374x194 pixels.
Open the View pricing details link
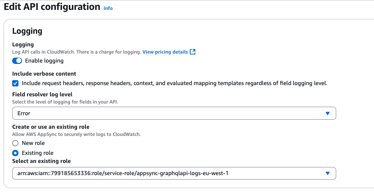coord(165,52)
